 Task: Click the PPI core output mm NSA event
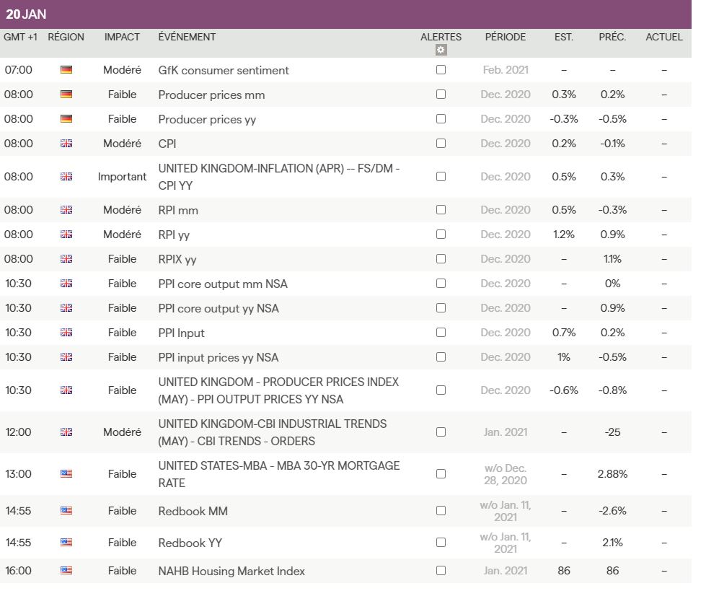click(x=223, y=284)
